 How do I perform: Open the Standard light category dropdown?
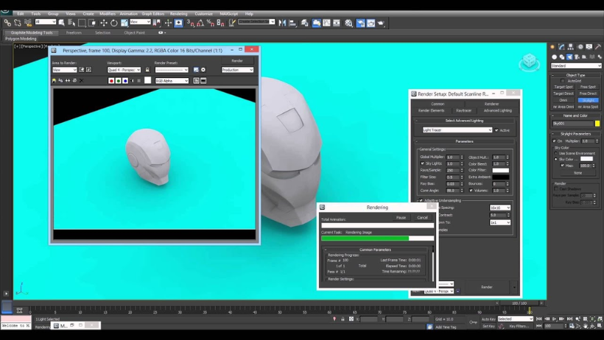point(576,65)
